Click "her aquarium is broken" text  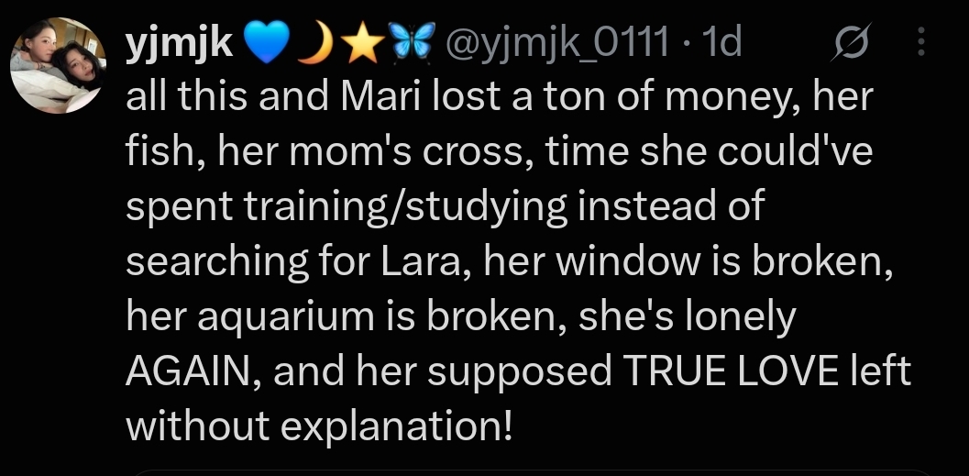[346, 317]
